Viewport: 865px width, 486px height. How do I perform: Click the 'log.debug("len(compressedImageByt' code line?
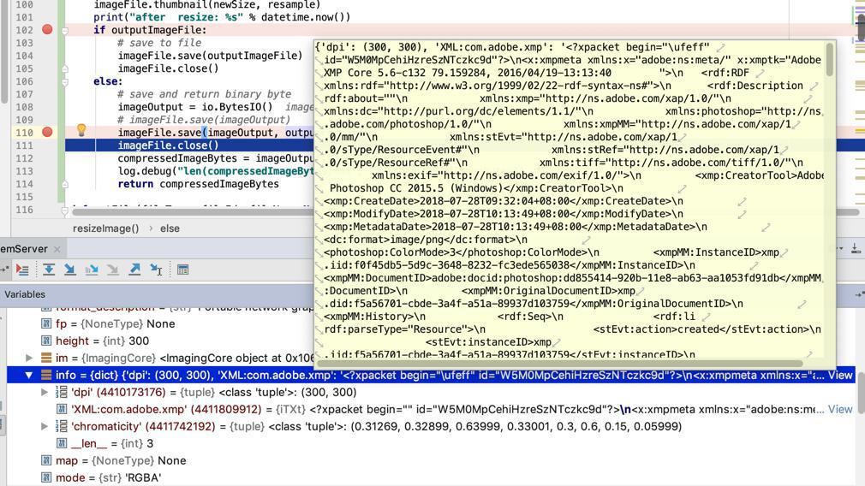click(216, 171)
